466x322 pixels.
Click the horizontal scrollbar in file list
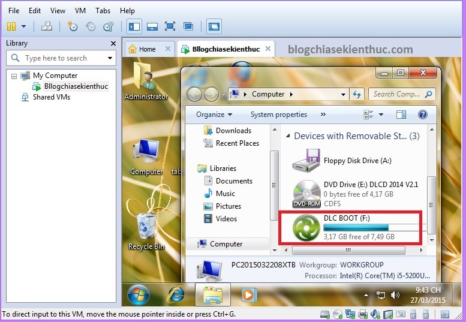click(348, 250)
